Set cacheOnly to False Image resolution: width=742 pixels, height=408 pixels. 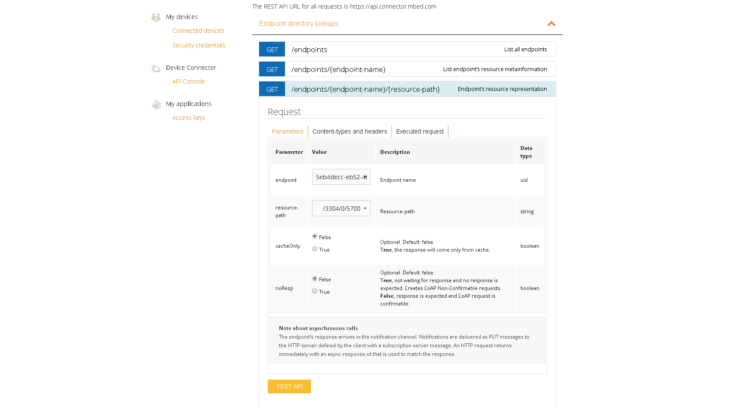click(315, 237)
